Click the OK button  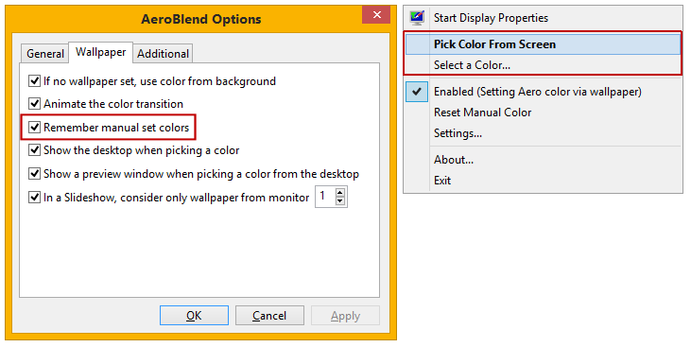194,316
